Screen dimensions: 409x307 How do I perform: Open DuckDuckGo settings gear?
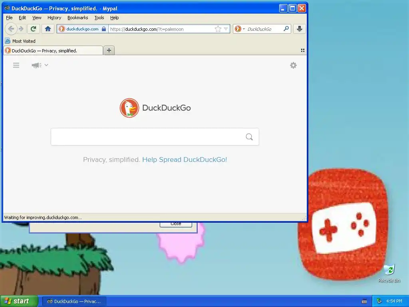(x=294, y=65)
